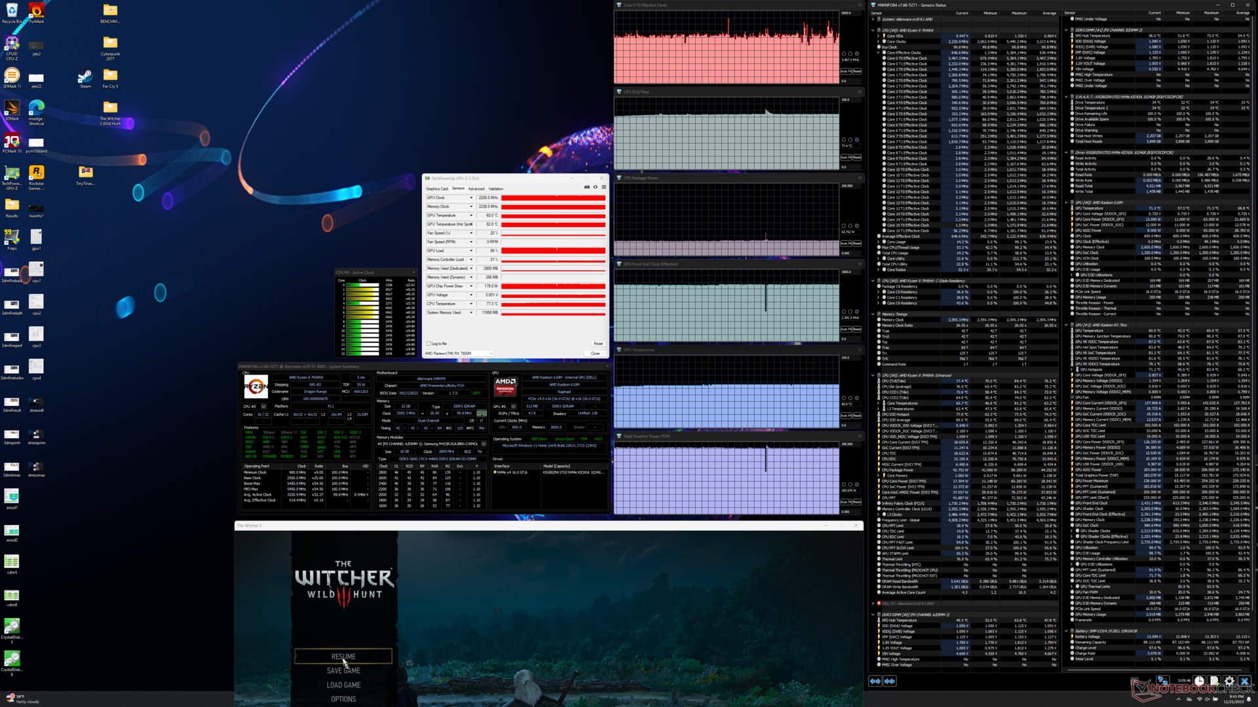Image resolution: width=1258 pixels, height=707 pixels.
Task: Select LOAD GAME in Witcher menu
Action: pyautogui.click(x=343, y=685)
